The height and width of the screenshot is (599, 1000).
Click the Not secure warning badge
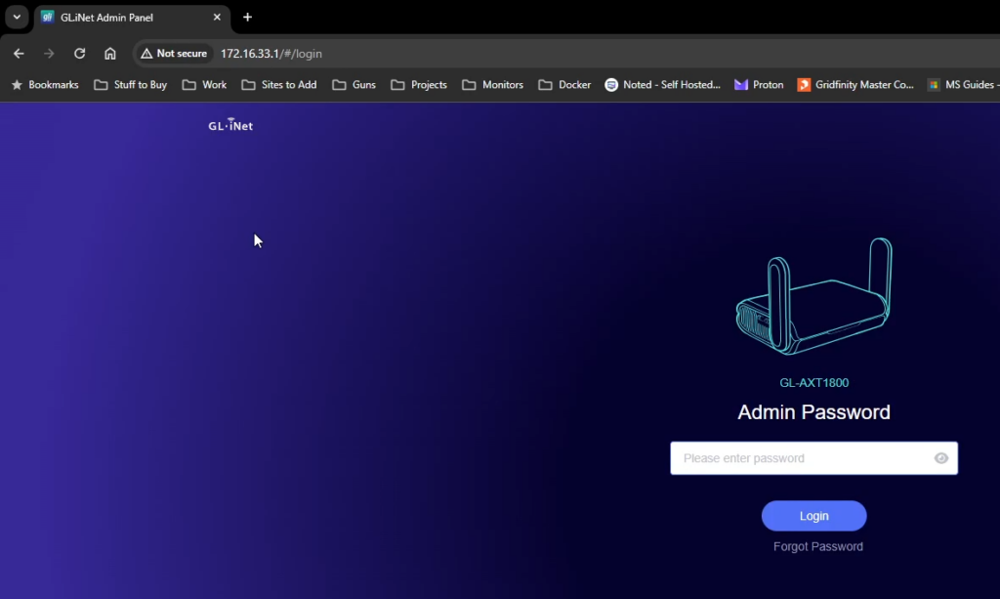pyautogui.click(x=173, y=54)
